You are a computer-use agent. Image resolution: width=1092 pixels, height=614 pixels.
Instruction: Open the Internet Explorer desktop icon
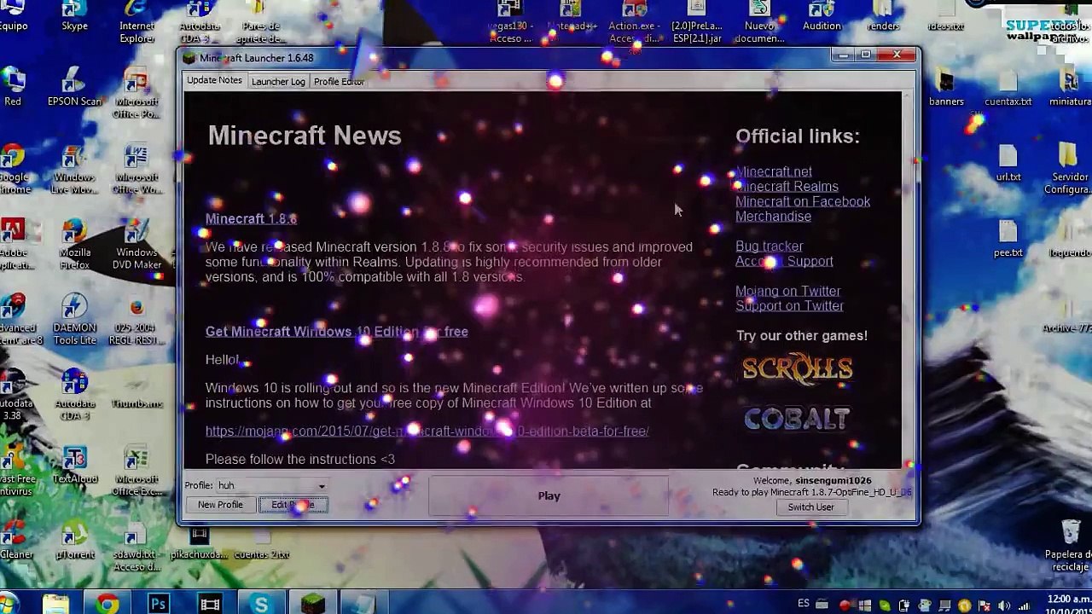[x=136, y=20]
